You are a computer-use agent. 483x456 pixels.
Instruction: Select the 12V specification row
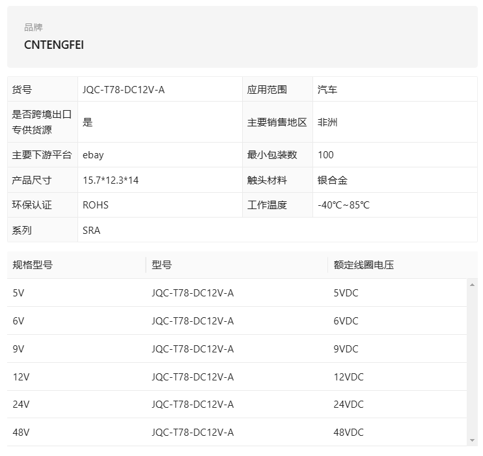pos(237,377)
